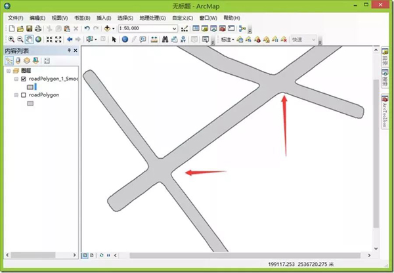Undo the last action

[87, 28]
